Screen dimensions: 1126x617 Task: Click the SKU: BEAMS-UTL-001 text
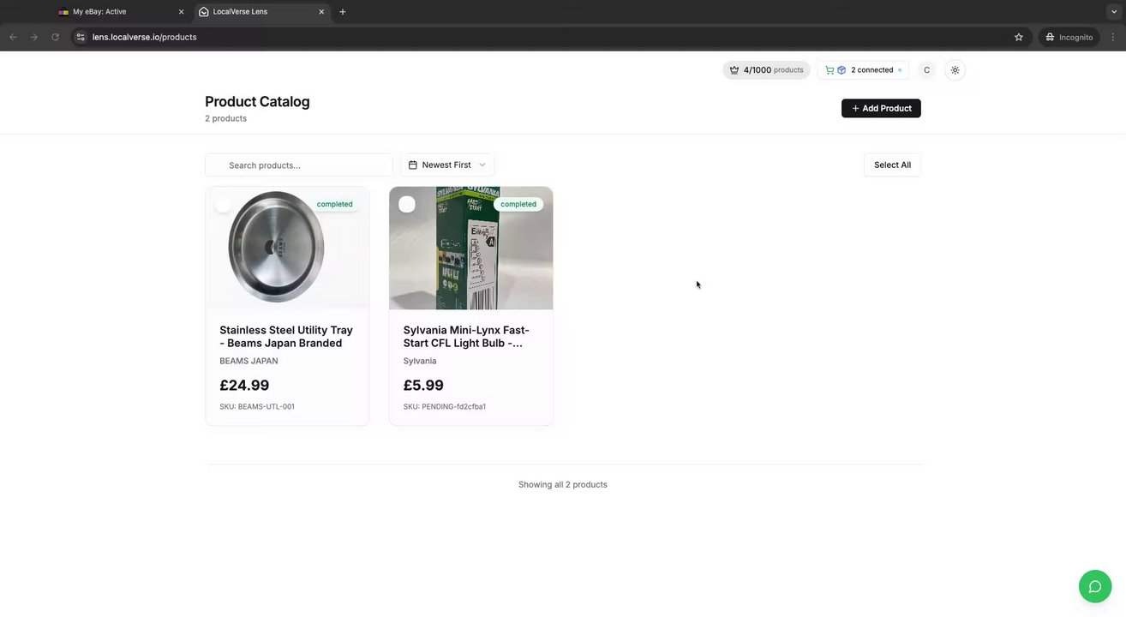tap(257, 407)
